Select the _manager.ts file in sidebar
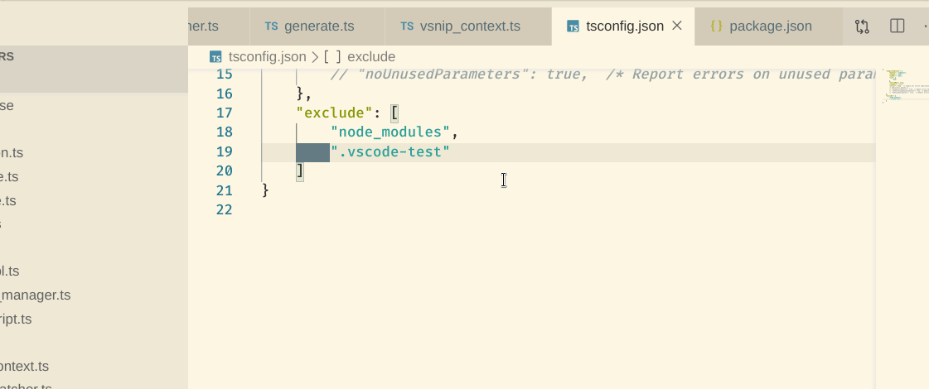Viewport: 929px width, 389px height. pyautogui.click(x=36, y=295)
